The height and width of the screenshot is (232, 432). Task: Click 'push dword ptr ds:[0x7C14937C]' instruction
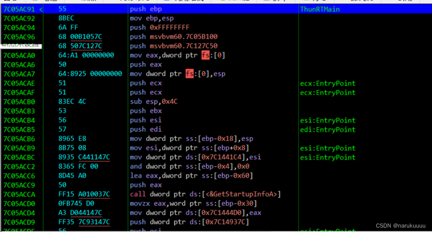click(189, 222)
